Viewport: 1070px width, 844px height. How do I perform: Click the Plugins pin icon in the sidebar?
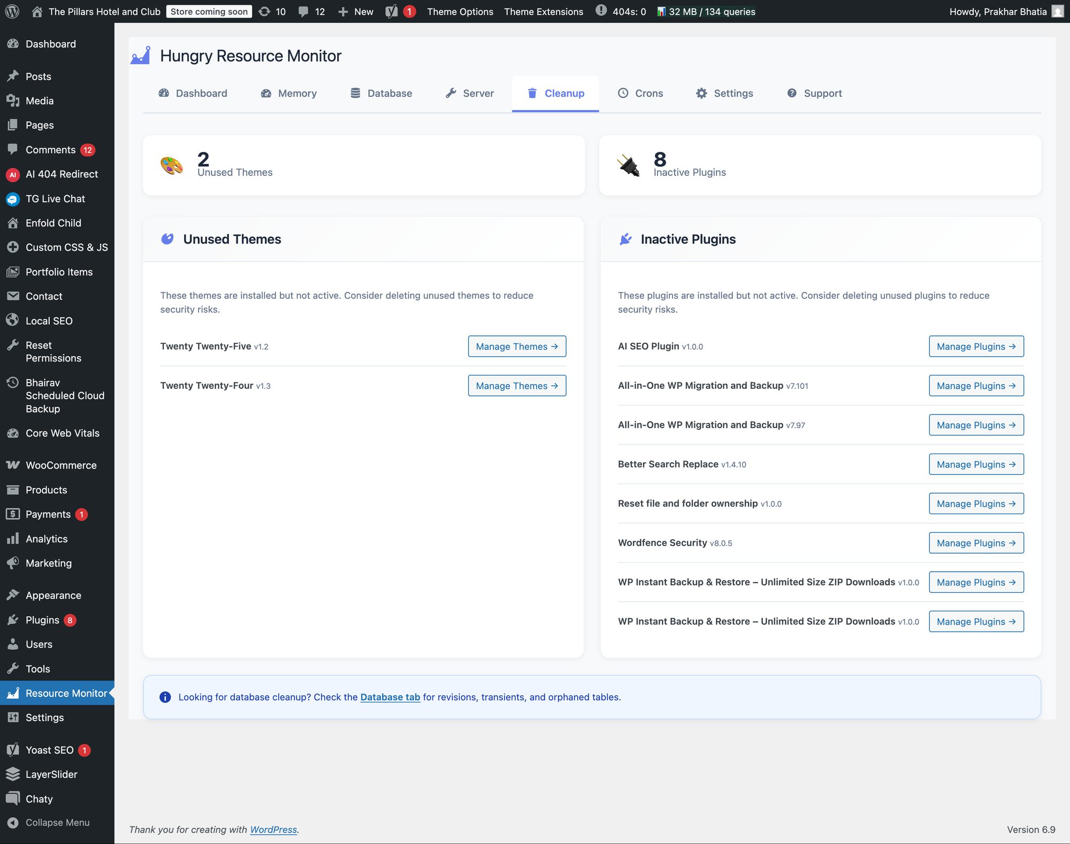click(13, 619)
